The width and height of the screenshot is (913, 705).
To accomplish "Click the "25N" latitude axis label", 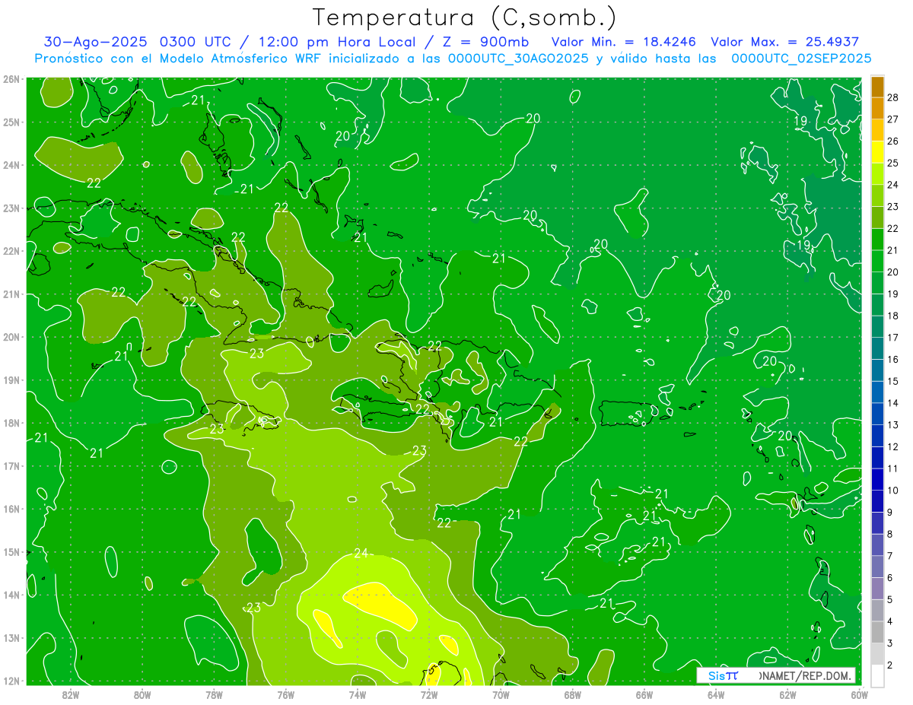I will tap(11, 122).
